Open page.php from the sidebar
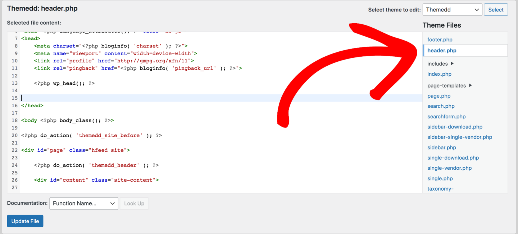Image resolution: width=518 pixels, height=234 pixels. pyautogui.click(x=439, y=96)
